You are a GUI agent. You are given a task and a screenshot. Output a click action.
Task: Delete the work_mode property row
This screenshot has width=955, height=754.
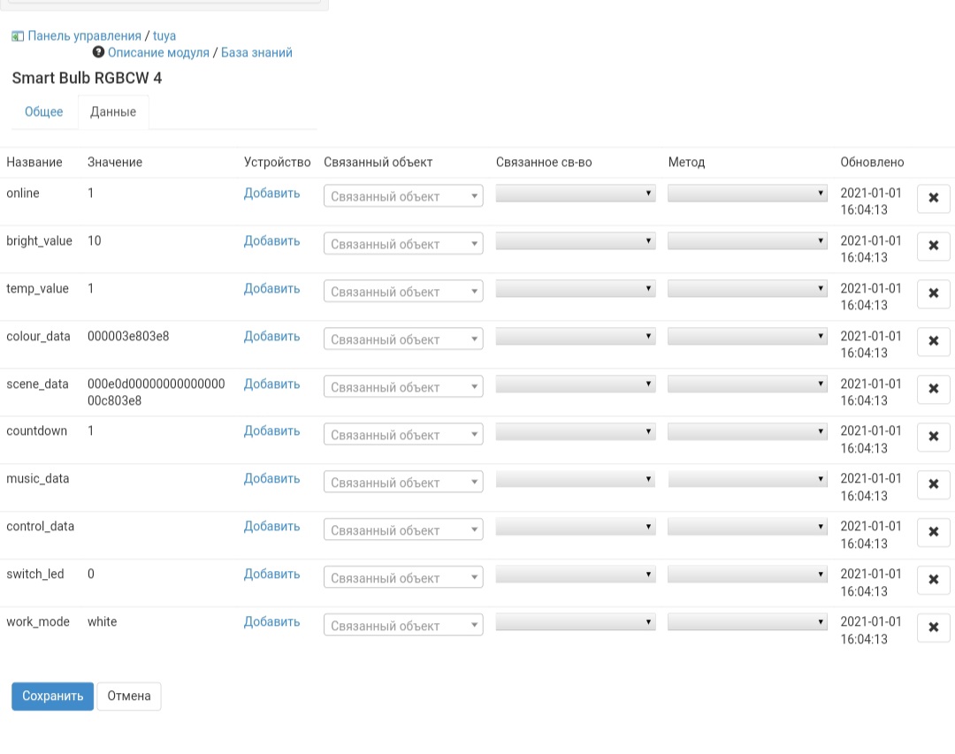pos(933,628)
